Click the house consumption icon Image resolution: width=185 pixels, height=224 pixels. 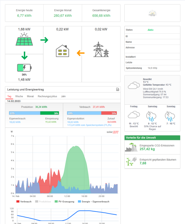pos(62,51)
